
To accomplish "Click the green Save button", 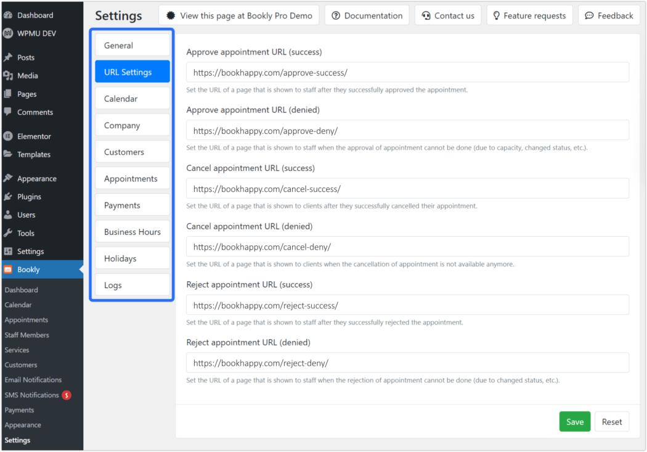I will click(575, 421).
